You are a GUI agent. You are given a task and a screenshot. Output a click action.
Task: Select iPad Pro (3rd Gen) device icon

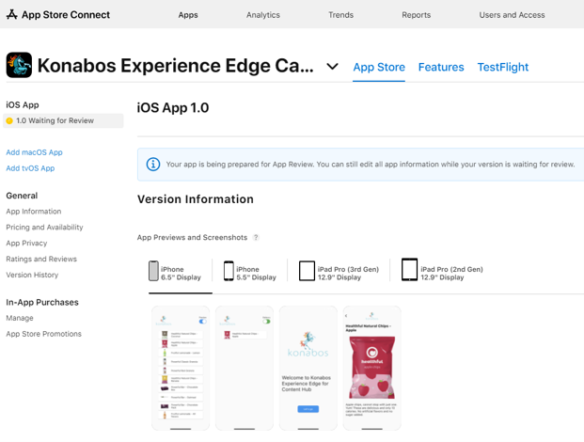[307, 271]
